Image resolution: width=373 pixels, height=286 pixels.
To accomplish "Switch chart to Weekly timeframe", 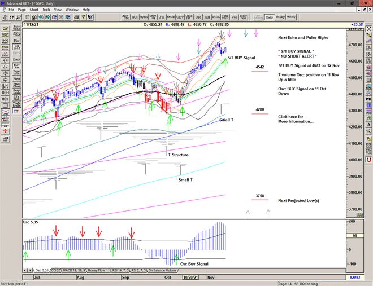I will pyautogui.click(x=280, y=17).
